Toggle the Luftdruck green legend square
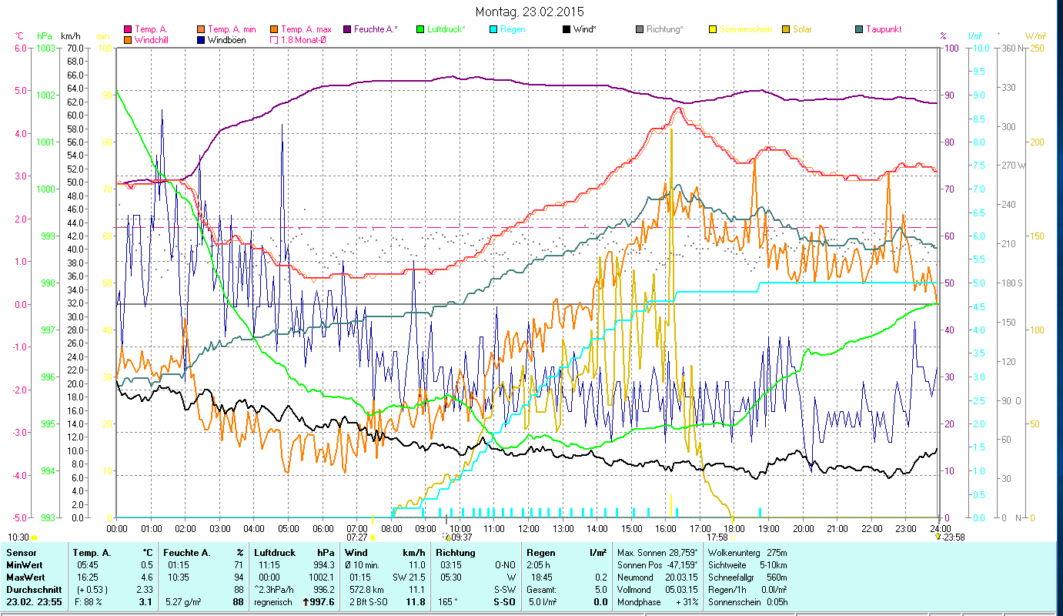 [x=420, y=30]
